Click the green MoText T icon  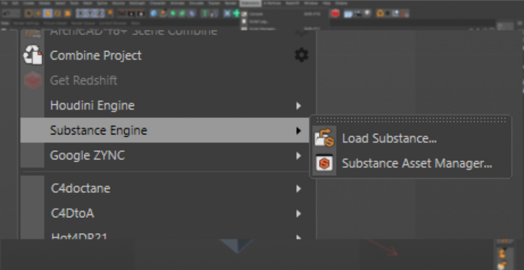tap(205, 13)
